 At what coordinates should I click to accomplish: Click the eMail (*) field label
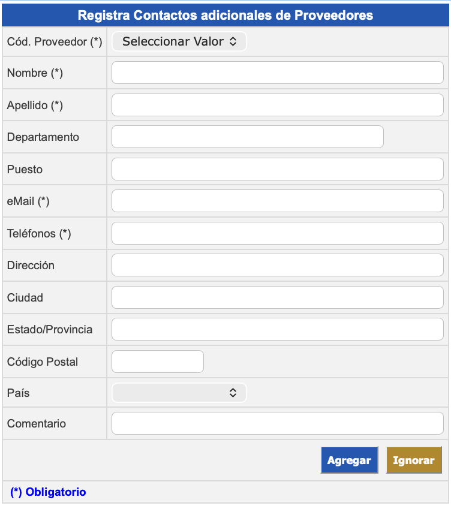[x=28, y=201]
